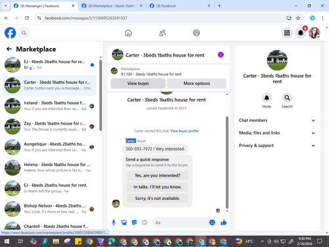Expand Media, files and links section
This screenshot has height=247, width=329.
click(277, 133)
